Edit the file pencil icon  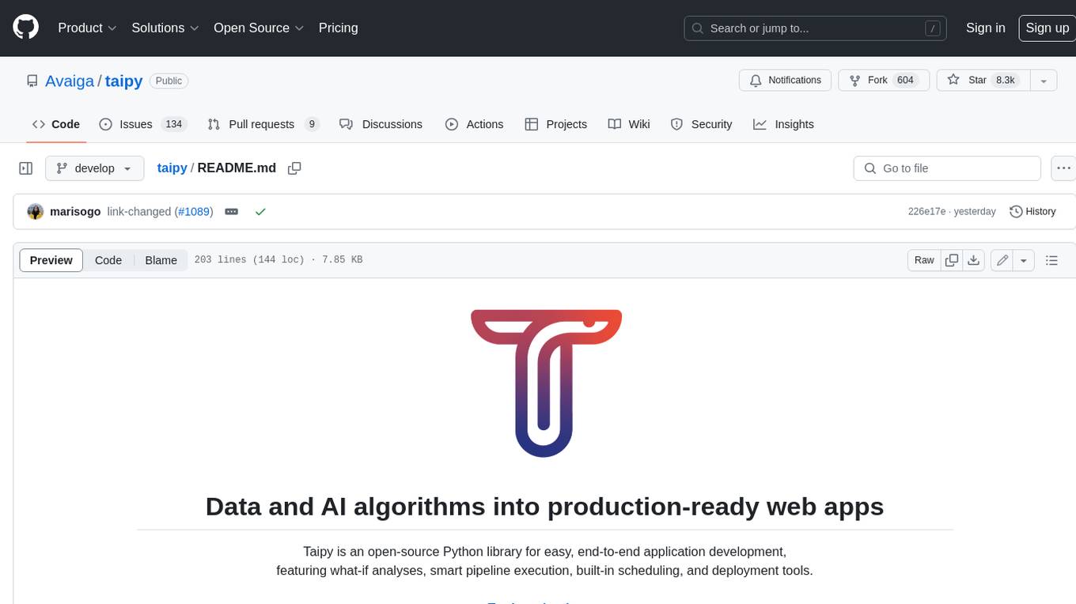1002,260
